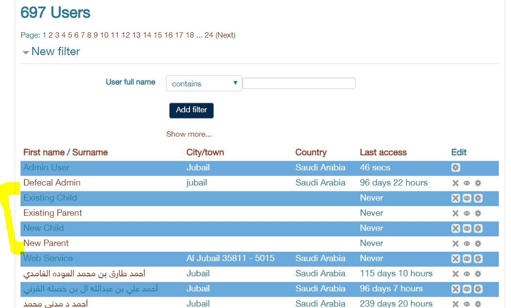
Task: Click the settings gear for Admin User
Action: [x=455, y=167]
